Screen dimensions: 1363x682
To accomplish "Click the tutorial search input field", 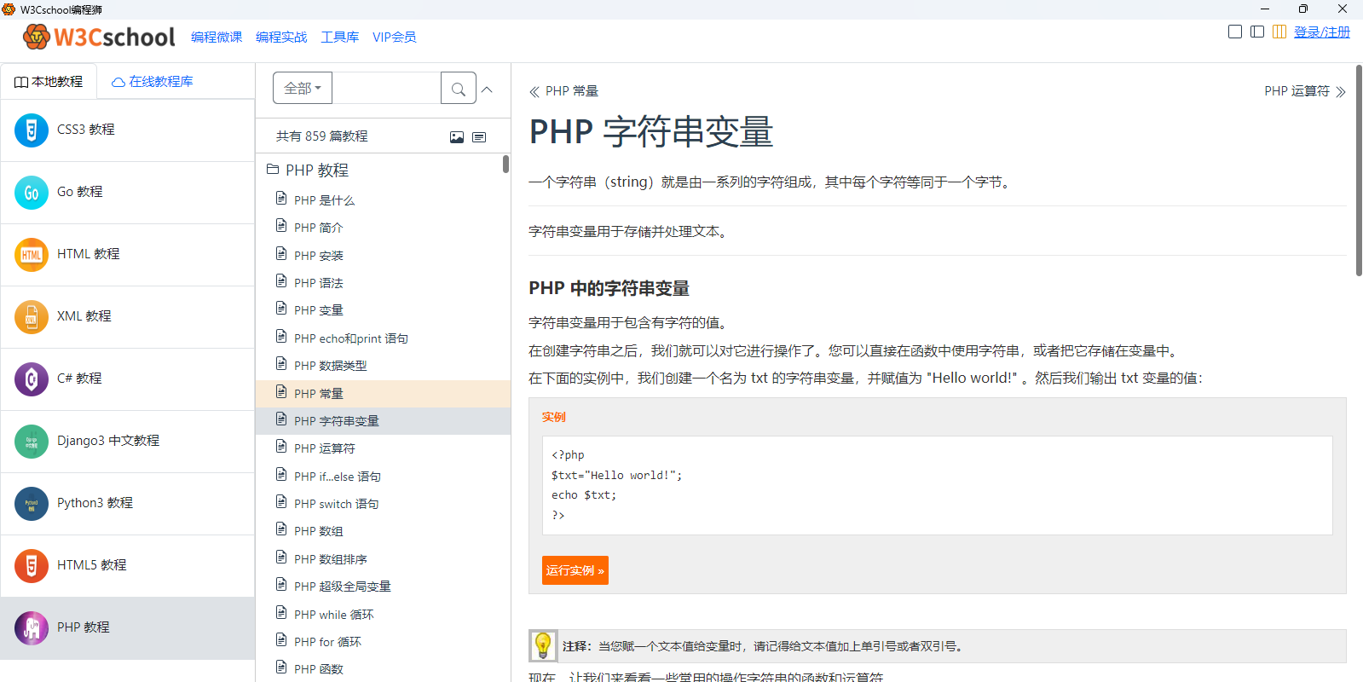I will tap(385, 89).
